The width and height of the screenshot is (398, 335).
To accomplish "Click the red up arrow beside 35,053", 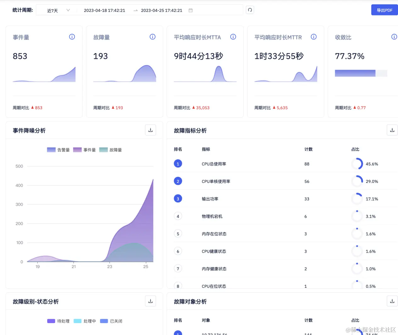I will click(x=193, y=107).
